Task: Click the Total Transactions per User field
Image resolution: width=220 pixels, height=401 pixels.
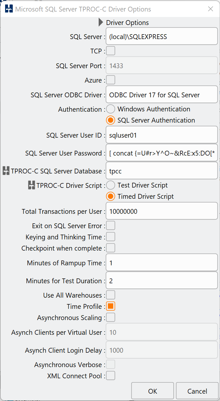Action: [162, 211]
